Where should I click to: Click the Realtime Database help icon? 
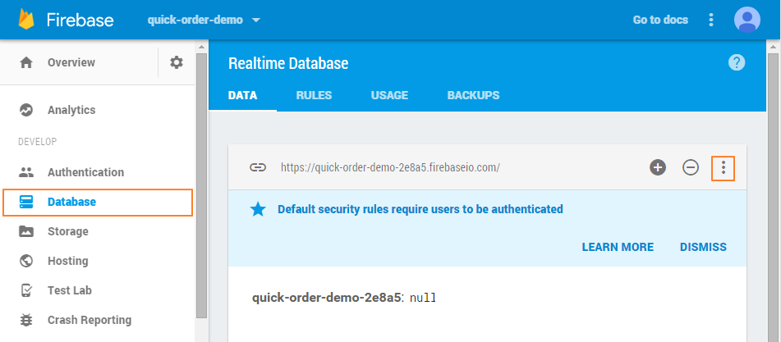pyautogui.click(x=737, y=62)
